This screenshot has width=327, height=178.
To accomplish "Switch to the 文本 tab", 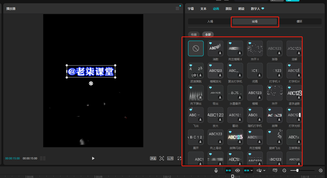I will click(203, 9).
